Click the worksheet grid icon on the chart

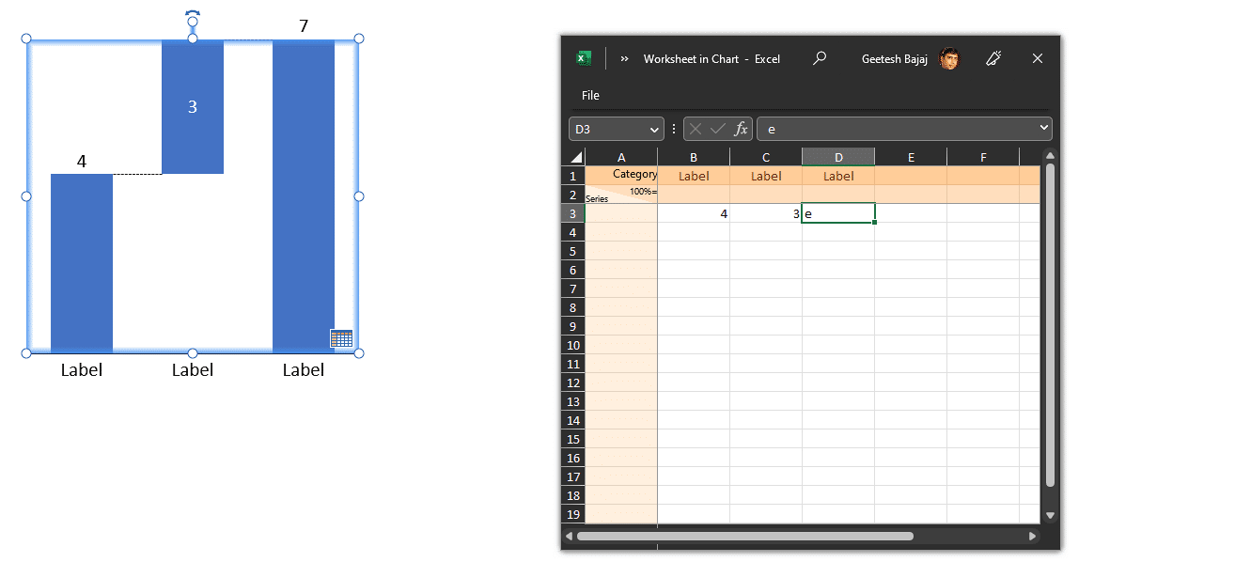tap(341, 337)
